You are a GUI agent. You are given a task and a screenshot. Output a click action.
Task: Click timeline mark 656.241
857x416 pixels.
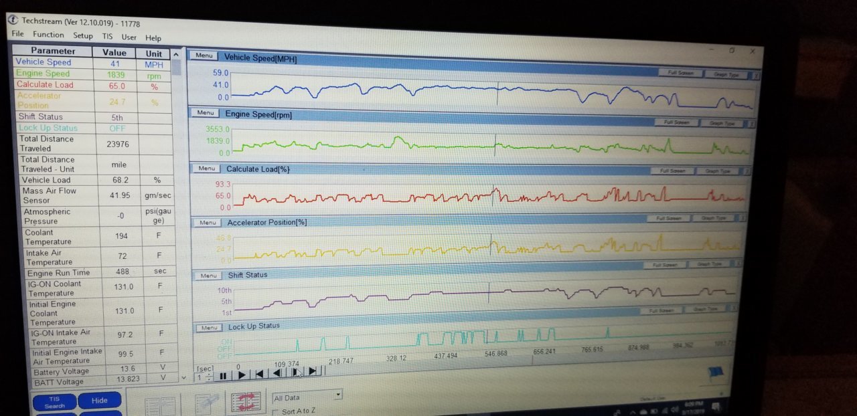coord(545,352)
